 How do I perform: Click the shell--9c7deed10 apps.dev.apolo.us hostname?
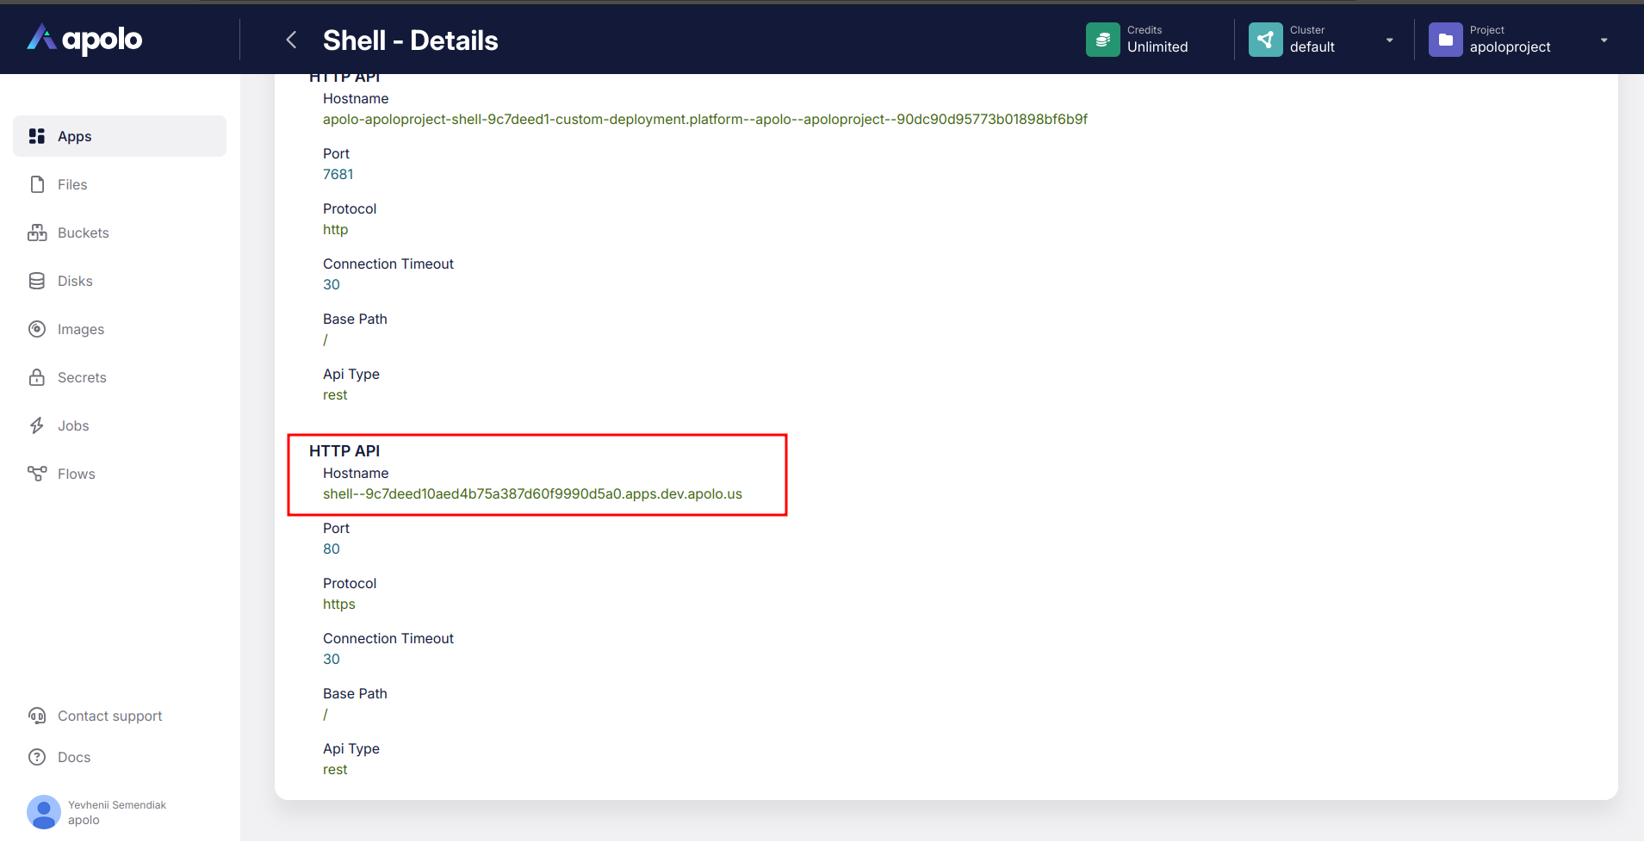[x=532, y=493]
